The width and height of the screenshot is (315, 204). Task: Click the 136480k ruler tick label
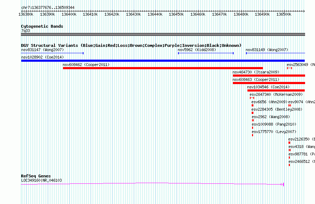241,14
